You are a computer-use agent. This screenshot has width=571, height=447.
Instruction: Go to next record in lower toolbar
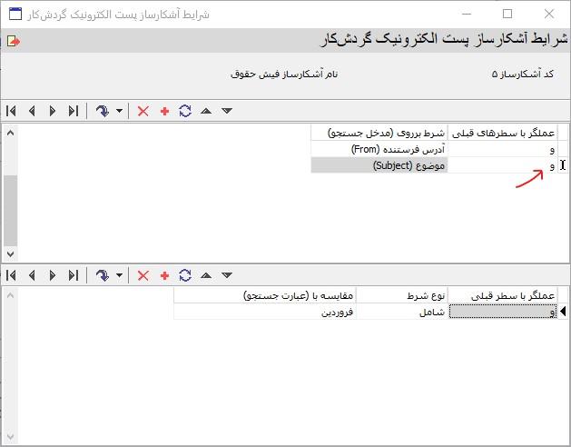(x=52, y=275)
